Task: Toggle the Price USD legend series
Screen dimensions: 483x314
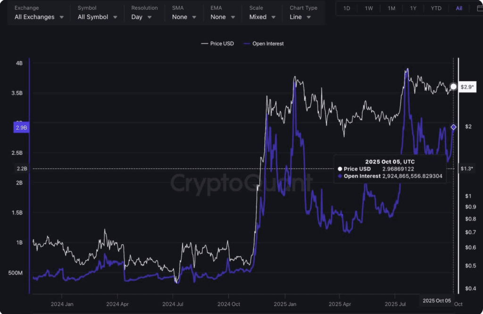Action: tap(217, 44)
